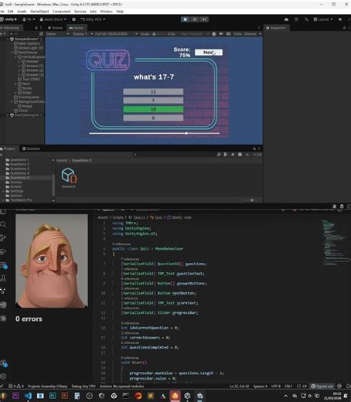Select the answer button labeled 12
Screen dimensions: 351x402
coord(153,92)
